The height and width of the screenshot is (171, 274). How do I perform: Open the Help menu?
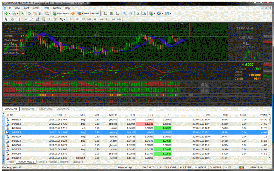pyautogui.click(x=67, y=8)
